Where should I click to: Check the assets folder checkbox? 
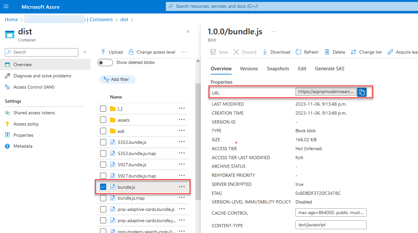point(103,120)
